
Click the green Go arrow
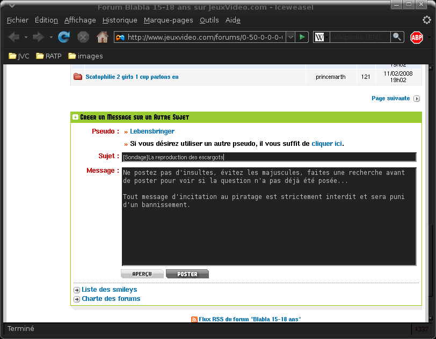pyautogui.click(x=302, y=37)
